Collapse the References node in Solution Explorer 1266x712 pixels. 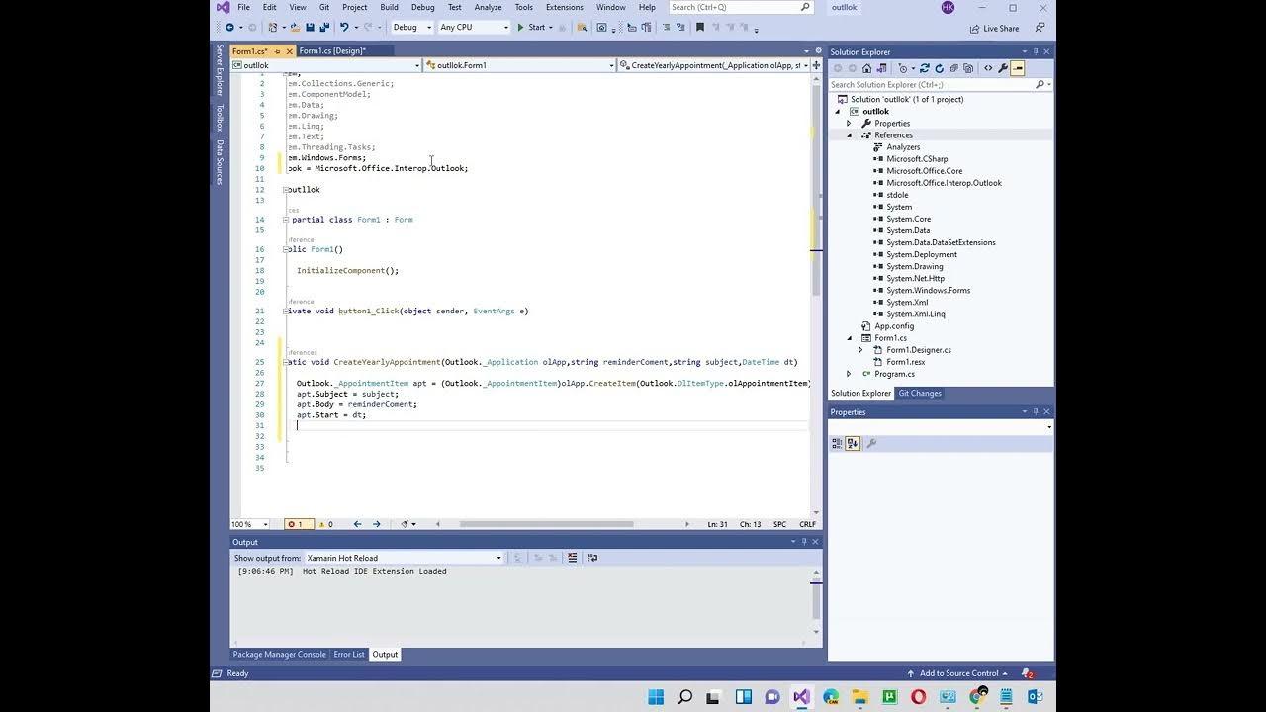click(849, 135)
